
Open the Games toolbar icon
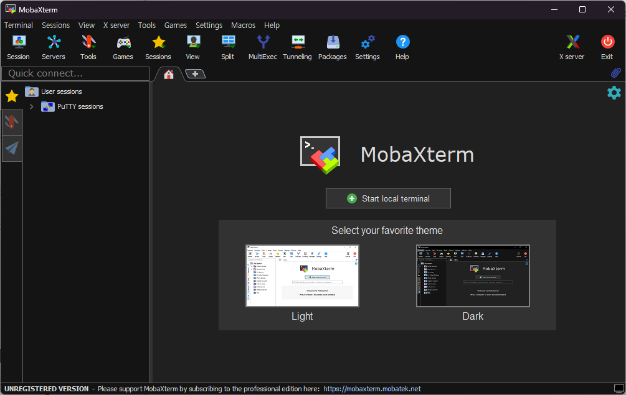(123, 42)
